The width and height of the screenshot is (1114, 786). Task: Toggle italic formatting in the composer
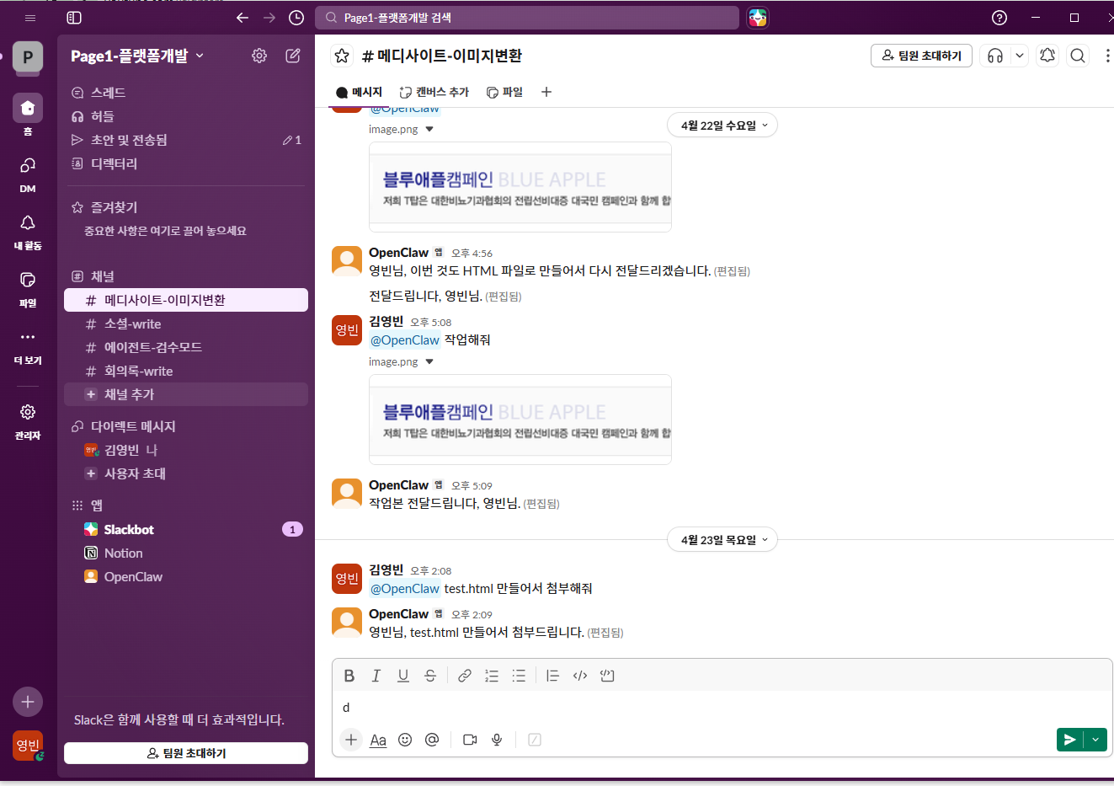point(376,675)
